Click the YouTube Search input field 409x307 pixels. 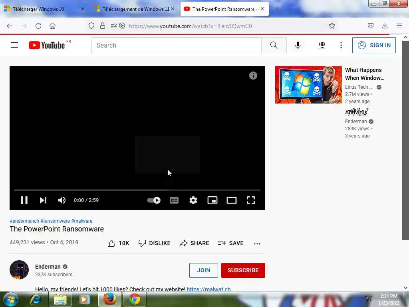[x=176, y=45]
